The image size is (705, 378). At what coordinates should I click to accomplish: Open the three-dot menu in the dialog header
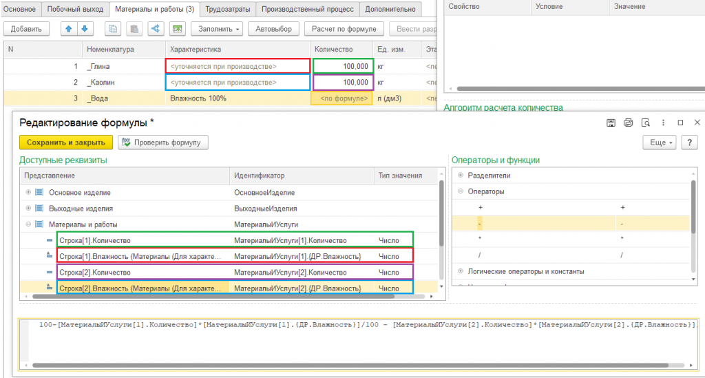[x=662, y=123]
